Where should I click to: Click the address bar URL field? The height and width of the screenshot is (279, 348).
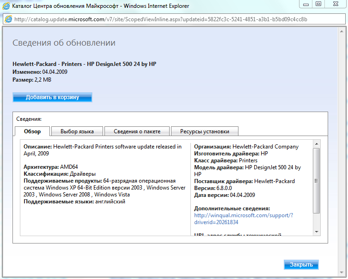pyautogui.click(x=174, y=19)
